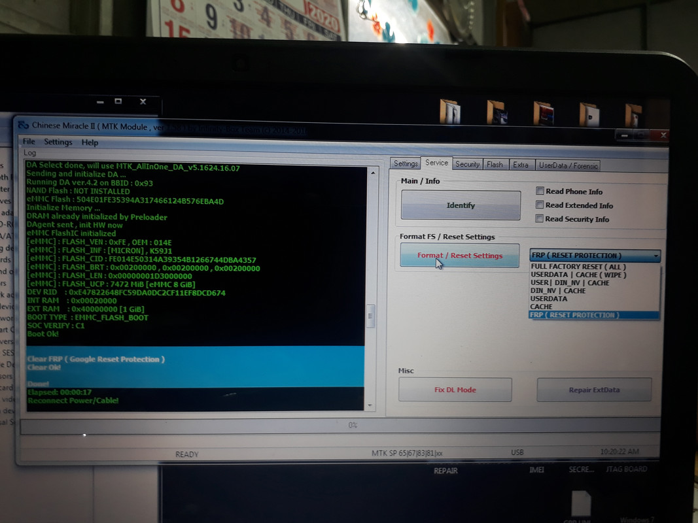Click 'READY' in status bar
698x523 pixels.
[x=187, y=454]
